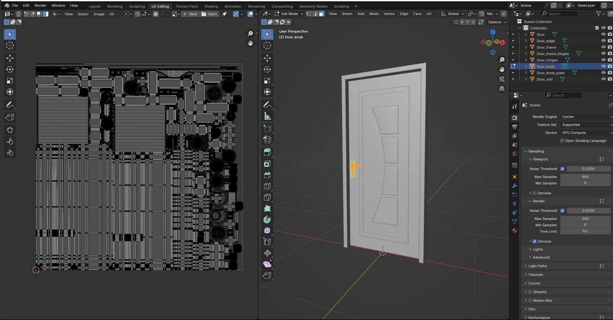Viewport: 613px width, 320px height.
Task: Select the Grab tool in UV editor
Action: (10, 130)
